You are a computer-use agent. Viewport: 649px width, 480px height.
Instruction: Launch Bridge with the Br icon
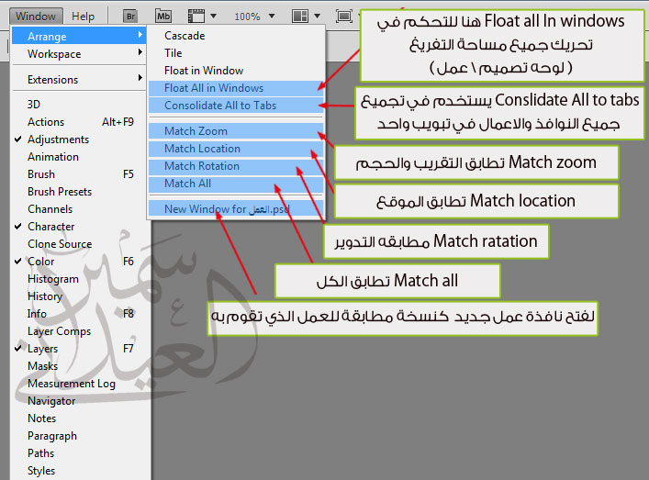(x=130, y=17)
